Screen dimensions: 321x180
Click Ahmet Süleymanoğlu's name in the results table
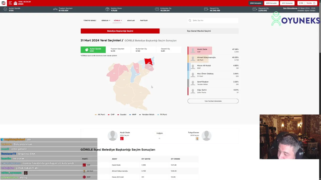click(x=120, y=171)
